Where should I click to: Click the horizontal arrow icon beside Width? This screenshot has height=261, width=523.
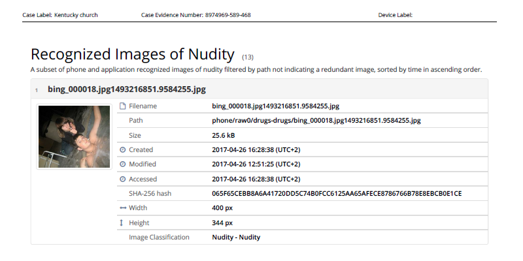pos(122,208)
